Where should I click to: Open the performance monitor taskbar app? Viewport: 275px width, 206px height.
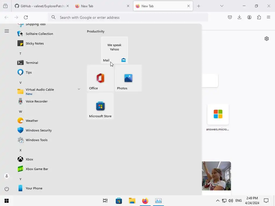[158, 201]
